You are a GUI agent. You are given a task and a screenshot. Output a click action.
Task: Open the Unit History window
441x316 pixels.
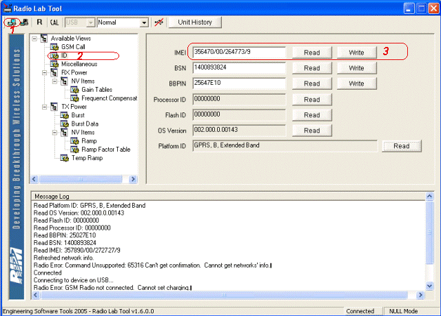coord(195,22)
